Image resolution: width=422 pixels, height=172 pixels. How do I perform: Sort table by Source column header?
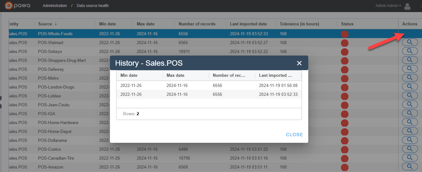(x=48, y=24)
